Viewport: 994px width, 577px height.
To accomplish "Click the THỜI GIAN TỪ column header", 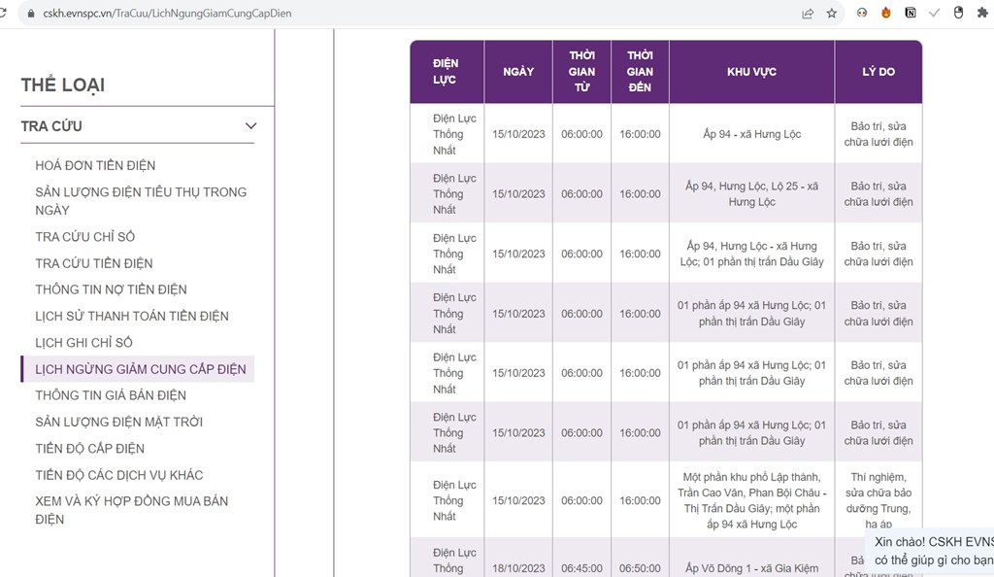I will tap(582, 72).
